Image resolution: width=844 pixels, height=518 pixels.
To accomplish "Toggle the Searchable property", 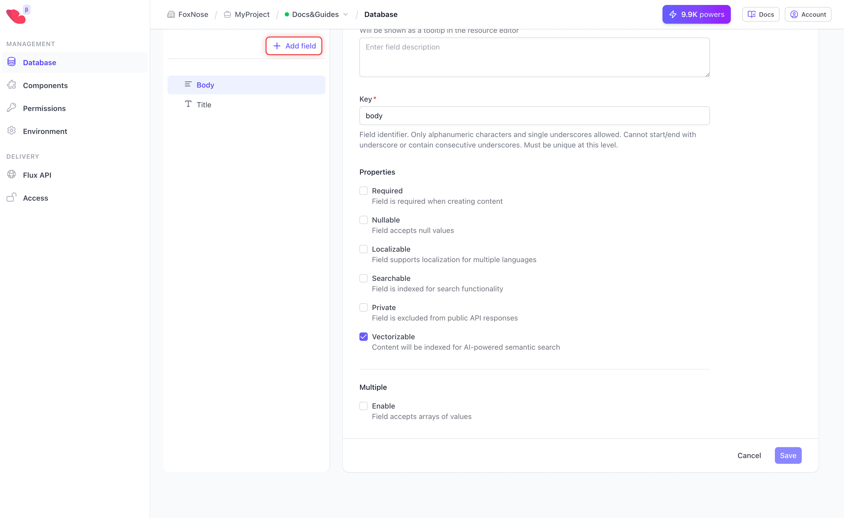I will [x=364, y=278].
